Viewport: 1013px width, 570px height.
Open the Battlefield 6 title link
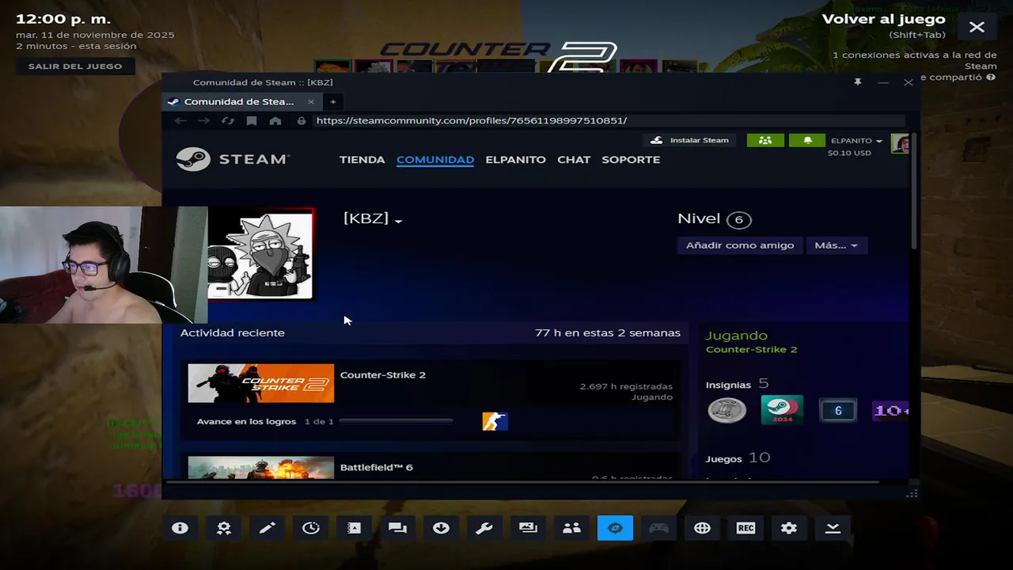click(x=377, y=468)
